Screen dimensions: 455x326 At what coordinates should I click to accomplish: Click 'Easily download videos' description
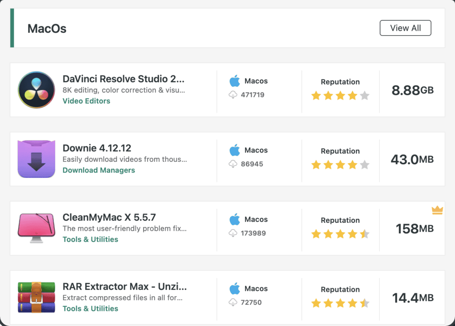[125, 159]
